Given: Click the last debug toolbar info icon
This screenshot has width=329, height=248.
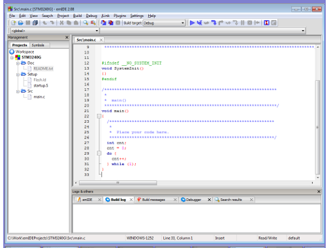Looking at the screenshot, I should (274, 23).
